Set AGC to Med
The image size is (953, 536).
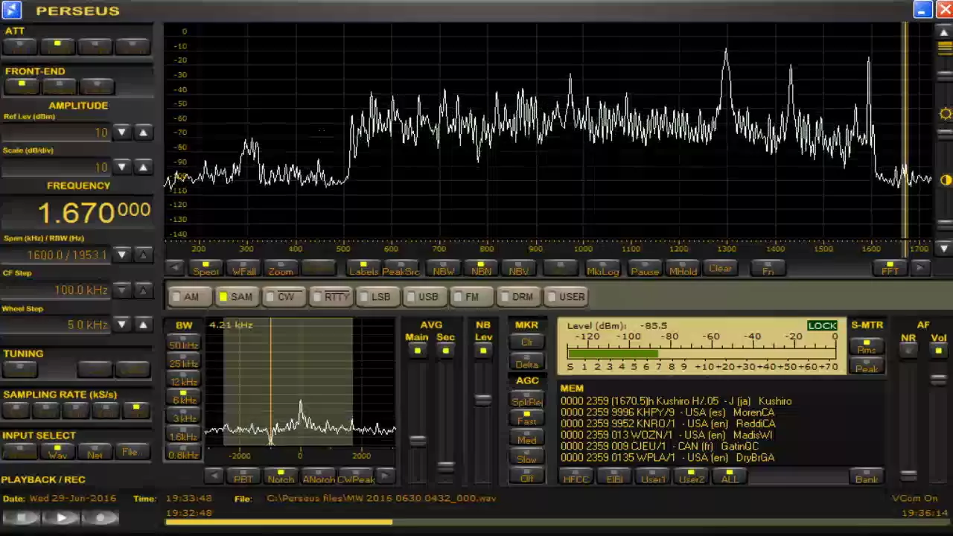click(x=526, y=439)
